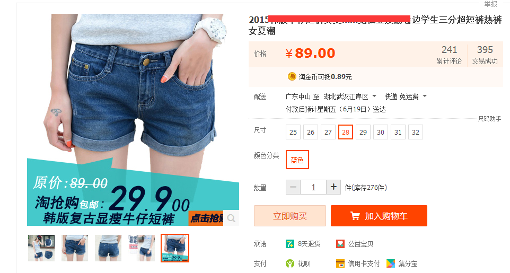Select the 蓝色 blue color option
This screenshot has width=510, height=273.
[x=297, y=160]
